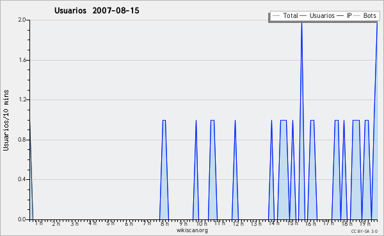The height and width of the screenshot is (236, 384).
Task: Click the '3 h' x-axis label
Action: (74, 223)
